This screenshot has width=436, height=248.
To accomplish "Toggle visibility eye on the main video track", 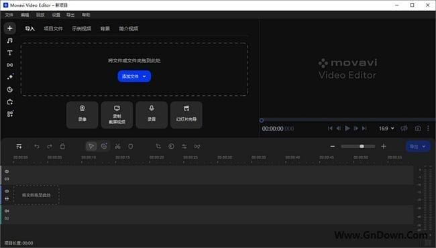I will point(7,191).
